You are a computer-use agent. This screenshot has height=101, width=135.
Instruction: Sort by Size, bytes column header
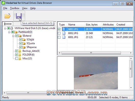93,25
